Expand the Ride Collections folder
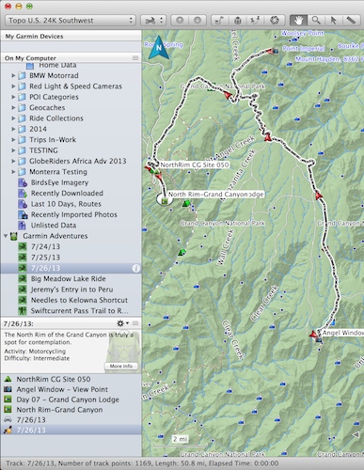364x470 pixels. coord(13,118)
